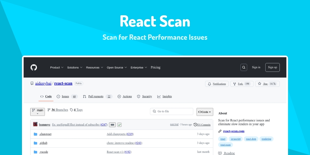The image size is (310, 155).
Task: Open the main branch selector
Action: tap(37, 112)
